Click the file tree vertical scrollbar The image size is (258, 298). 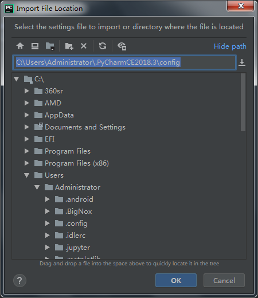[243, 102]
